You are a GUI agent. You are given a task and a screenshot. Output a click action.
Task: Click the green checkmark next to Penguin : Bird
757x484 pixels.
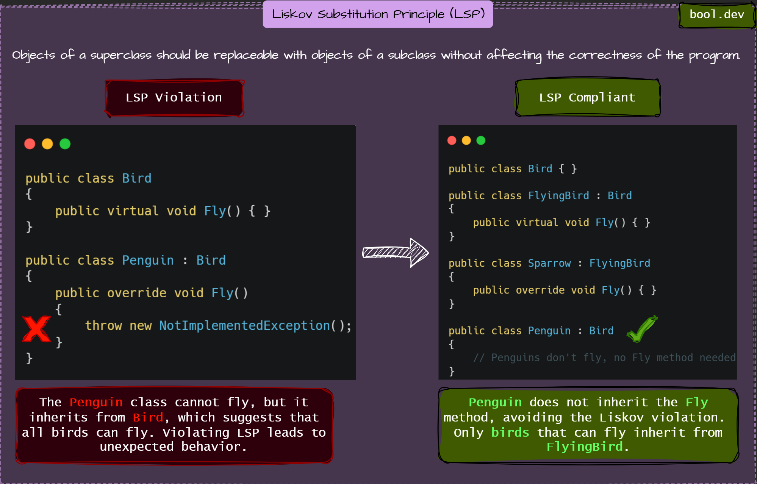click(x=642, y=329)
